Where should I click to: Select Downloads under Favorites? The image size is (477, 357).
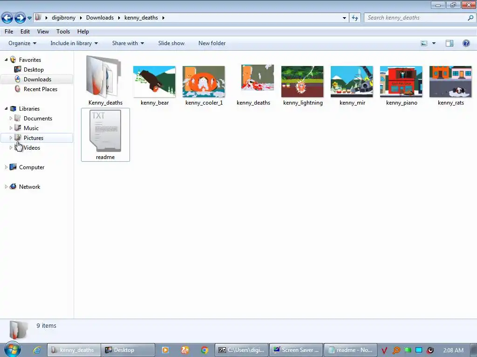click(37, 79)
